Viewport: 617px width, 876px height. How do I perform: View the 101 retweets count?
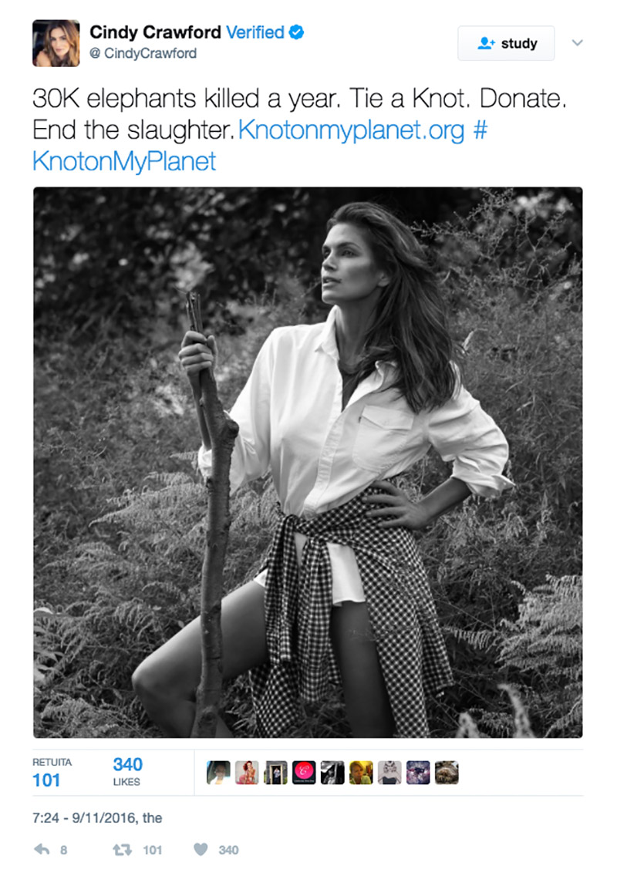coord(46,780)
